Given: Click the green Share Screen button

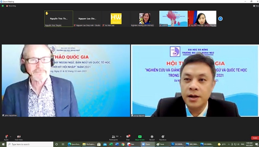Looking at the screenshot, I should [x=140, y=137].
